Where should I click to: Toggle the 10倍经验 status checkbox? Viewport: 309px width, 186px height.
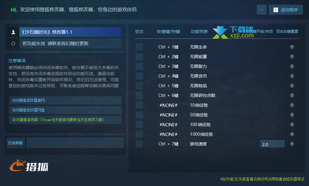[139, 105]
